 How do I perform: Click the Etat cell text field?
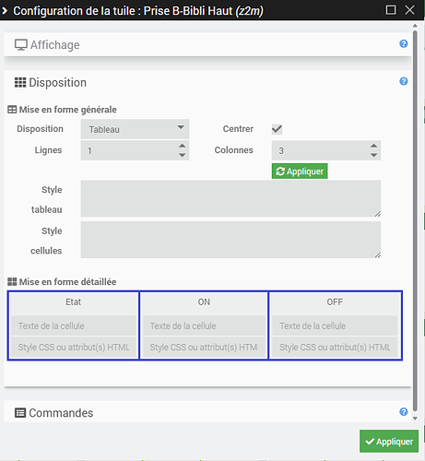pos(74,325)
